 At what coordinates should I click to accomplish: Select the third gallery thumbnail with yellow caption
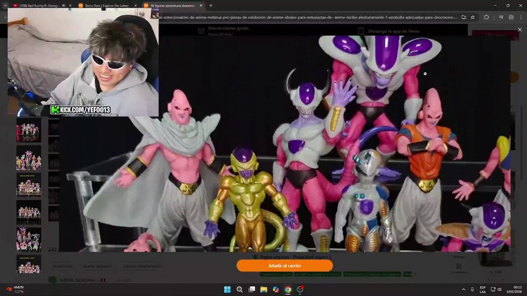pos(29,185)
